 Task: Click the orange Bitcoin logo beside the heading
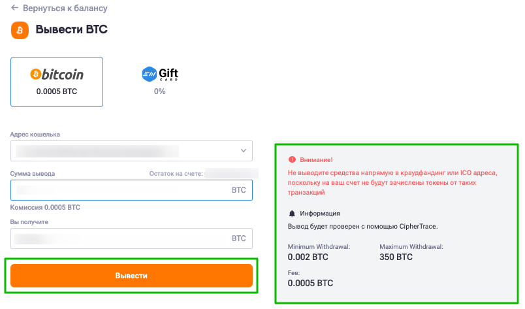20,30
